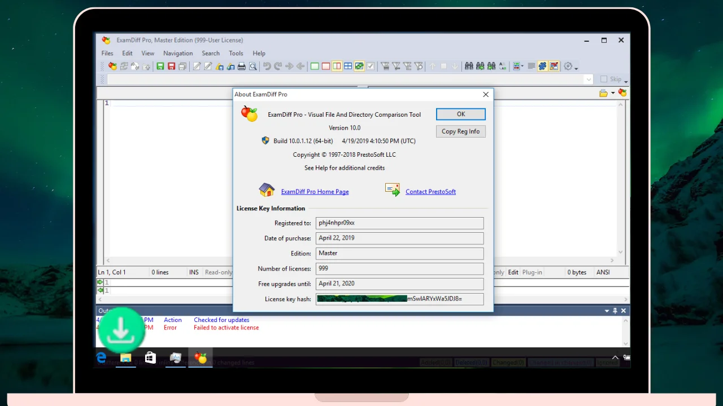Open the Navigation menu

point(178,53)
